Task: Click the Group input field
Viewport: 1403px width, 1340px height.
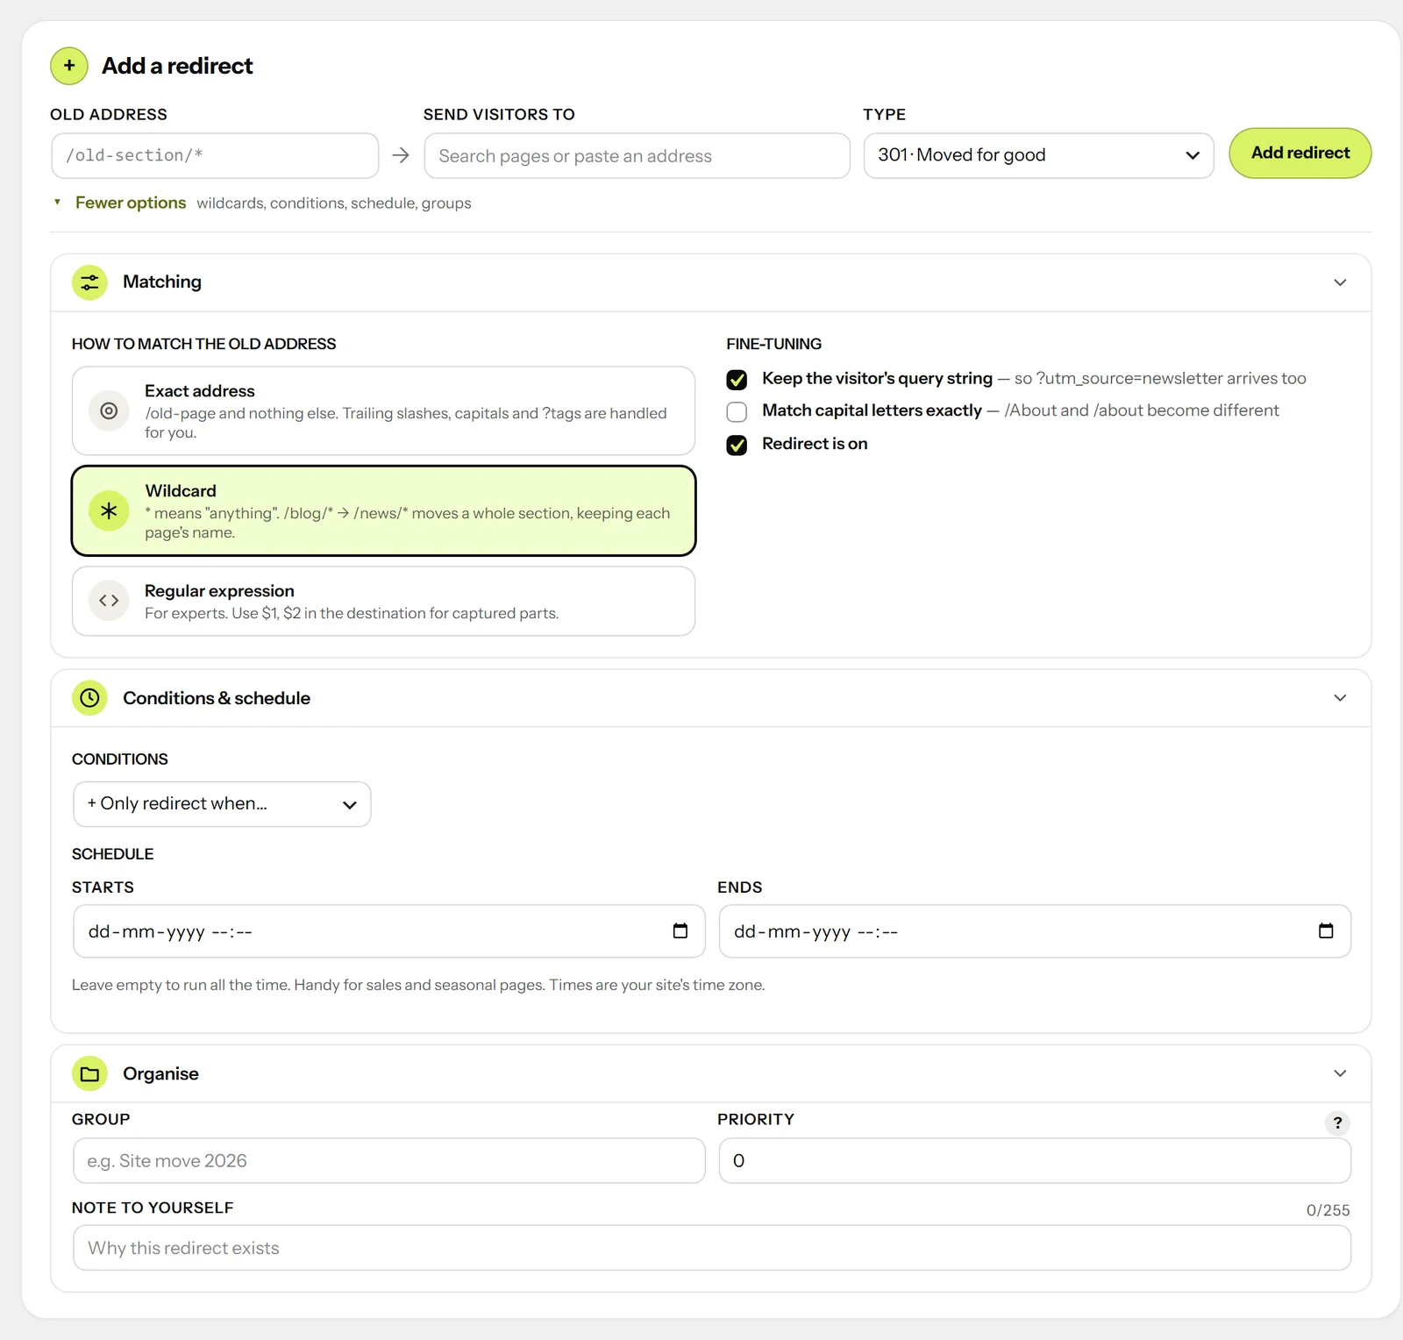Action: 388,1161
